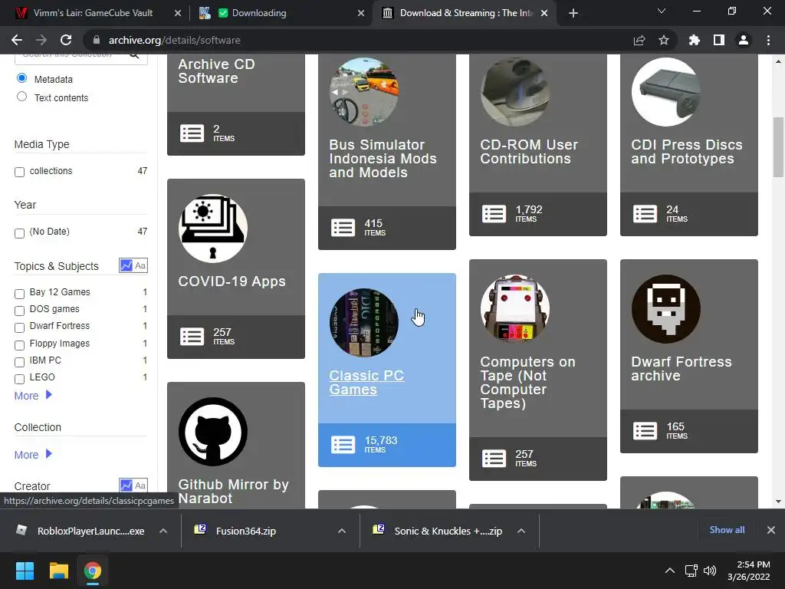
Task: Expand More under Topics & Subjects
Action: (x=33, y=395)
